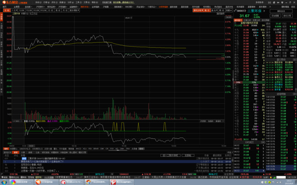Click the printer icon in the title bar
The width and height of the screenshot is (297, 185).
[x=274, y=2]
